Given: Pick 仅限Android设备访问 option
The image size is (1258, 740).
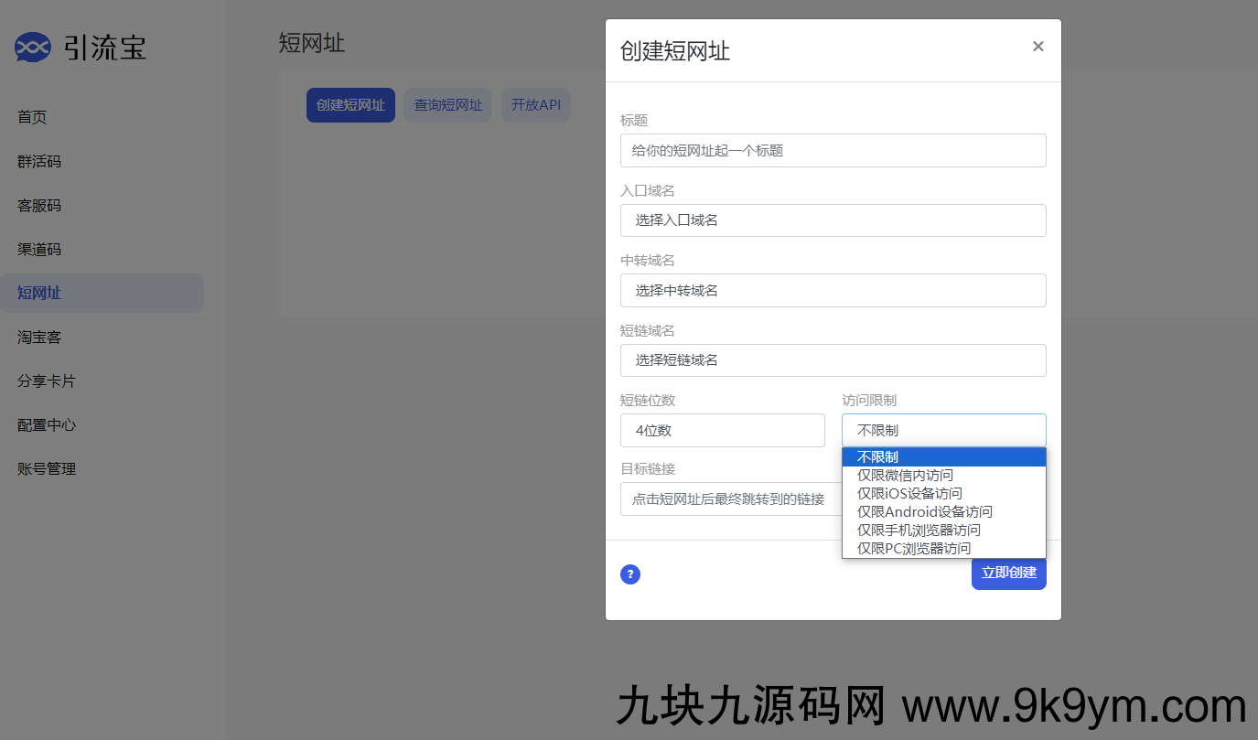Looking at the screenshot, I should [x=924, y=512].
